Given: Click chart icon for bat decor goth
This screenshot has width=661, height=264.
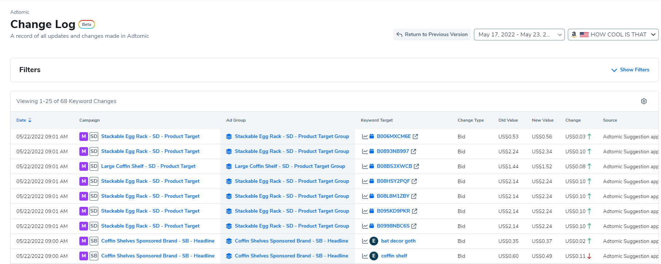Looking at the screenshot, I should coord(365,241).
